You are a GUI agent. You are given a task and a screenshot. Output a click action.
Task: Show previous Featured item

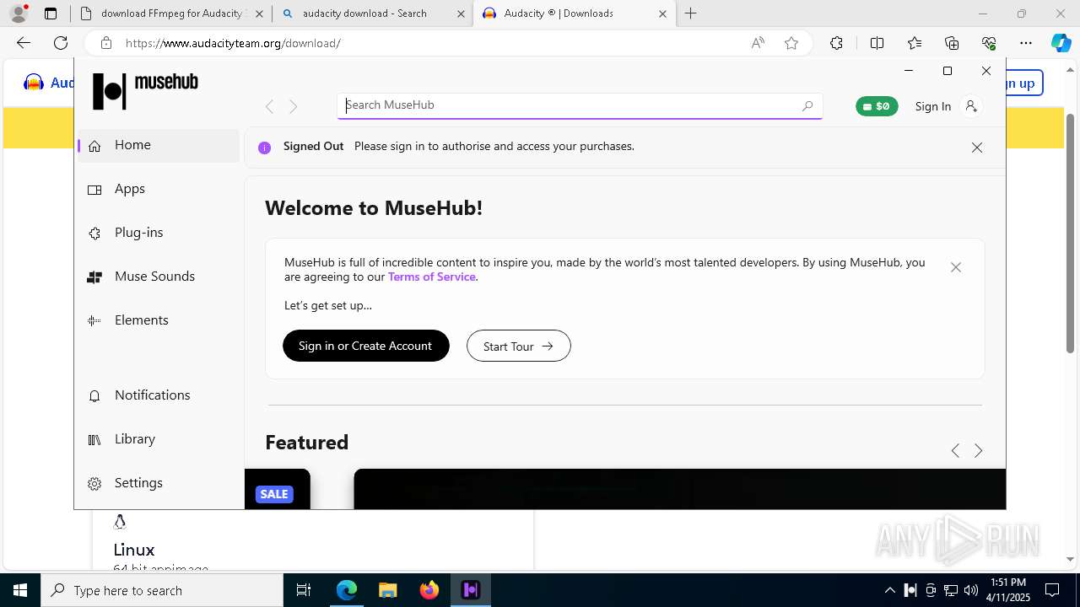coord(955,451)
